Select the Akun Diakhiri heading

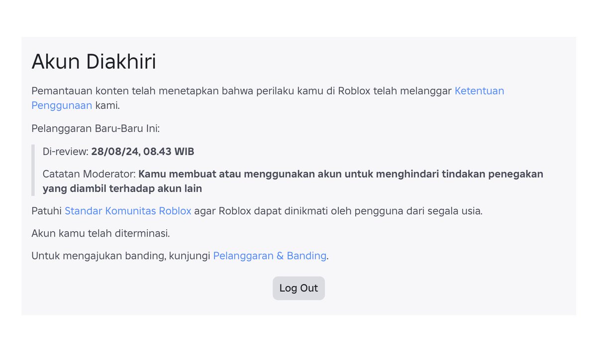(94, 62)
